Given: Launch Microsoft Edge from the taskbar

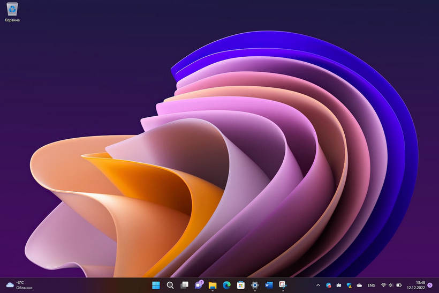Looking at the screenshot, I should click(226, 285).
